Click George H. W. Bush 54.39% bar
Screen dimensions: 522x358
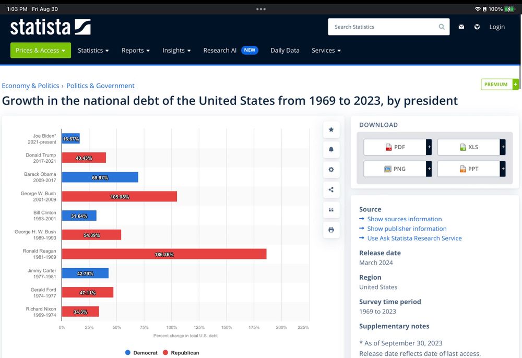click(91, 234)
